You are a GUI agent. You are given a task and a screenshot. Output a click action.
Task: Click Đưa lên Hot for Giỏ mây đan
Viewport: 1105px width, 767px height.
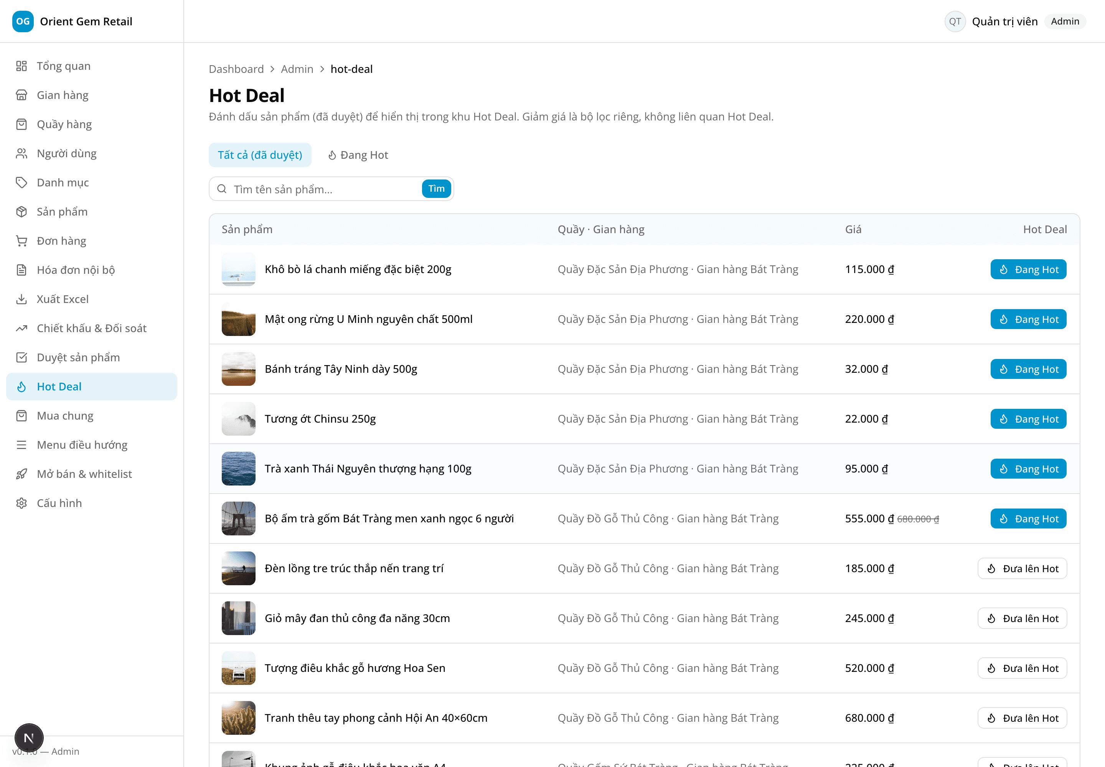point(1022,618)
